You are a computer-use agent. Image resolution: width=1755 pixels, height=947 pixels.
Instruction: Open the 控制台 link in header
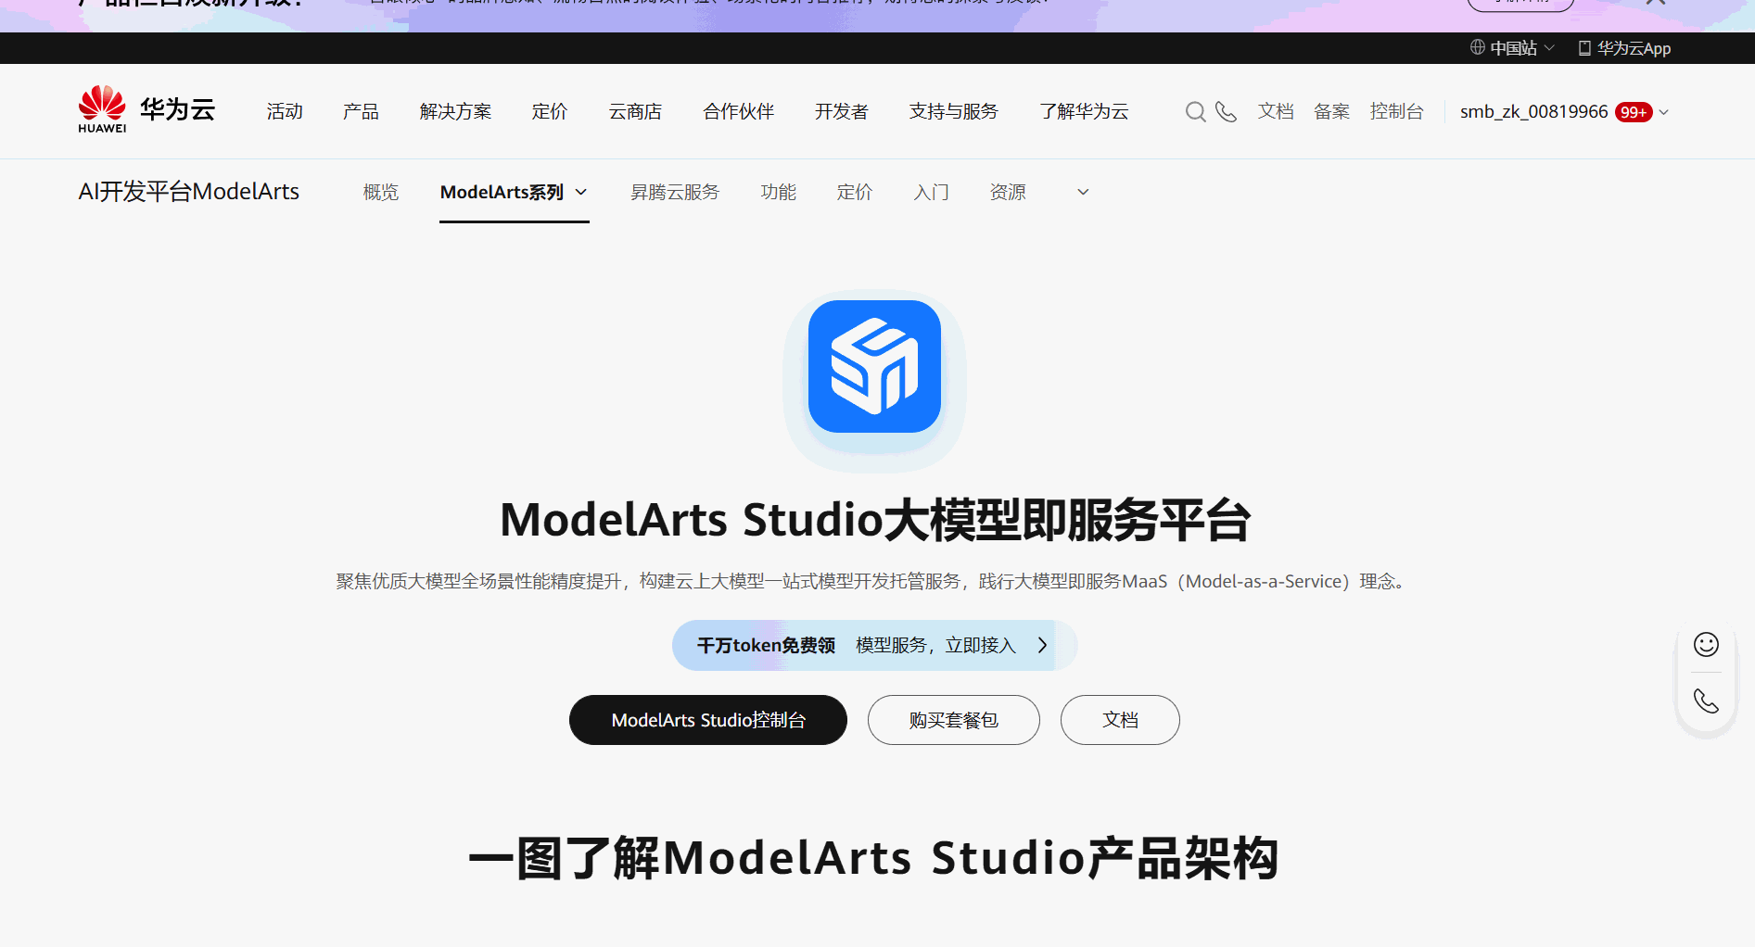[1397, 111]
